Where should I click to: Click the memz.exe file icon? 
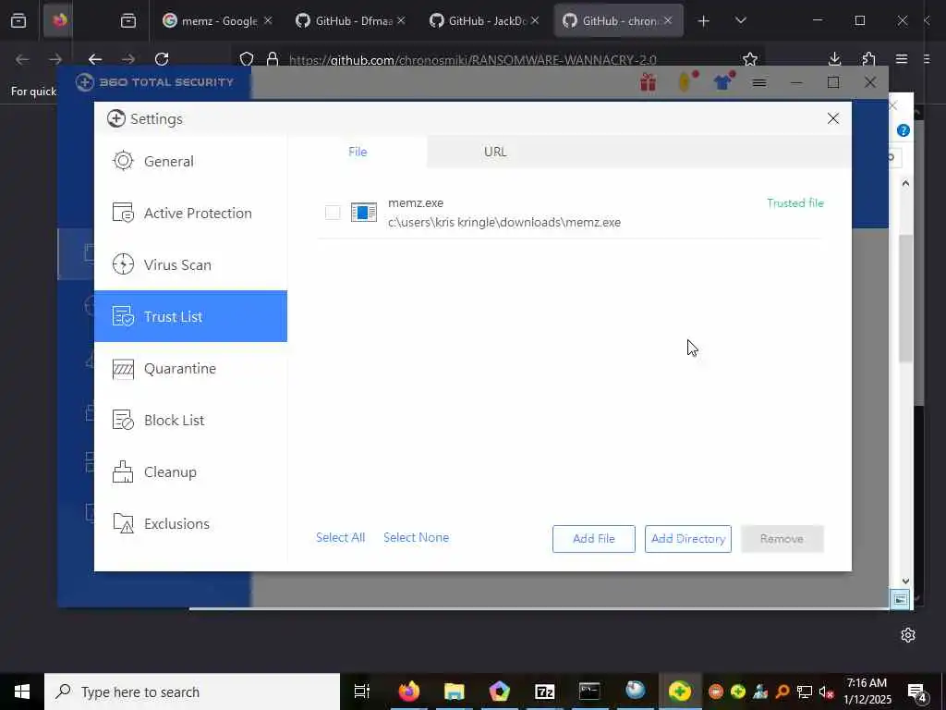click(x=364, y=213)
